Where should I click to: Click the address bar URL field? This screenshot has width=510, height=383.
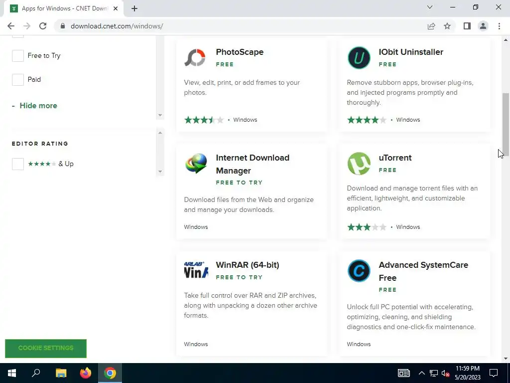coord(241,26)
